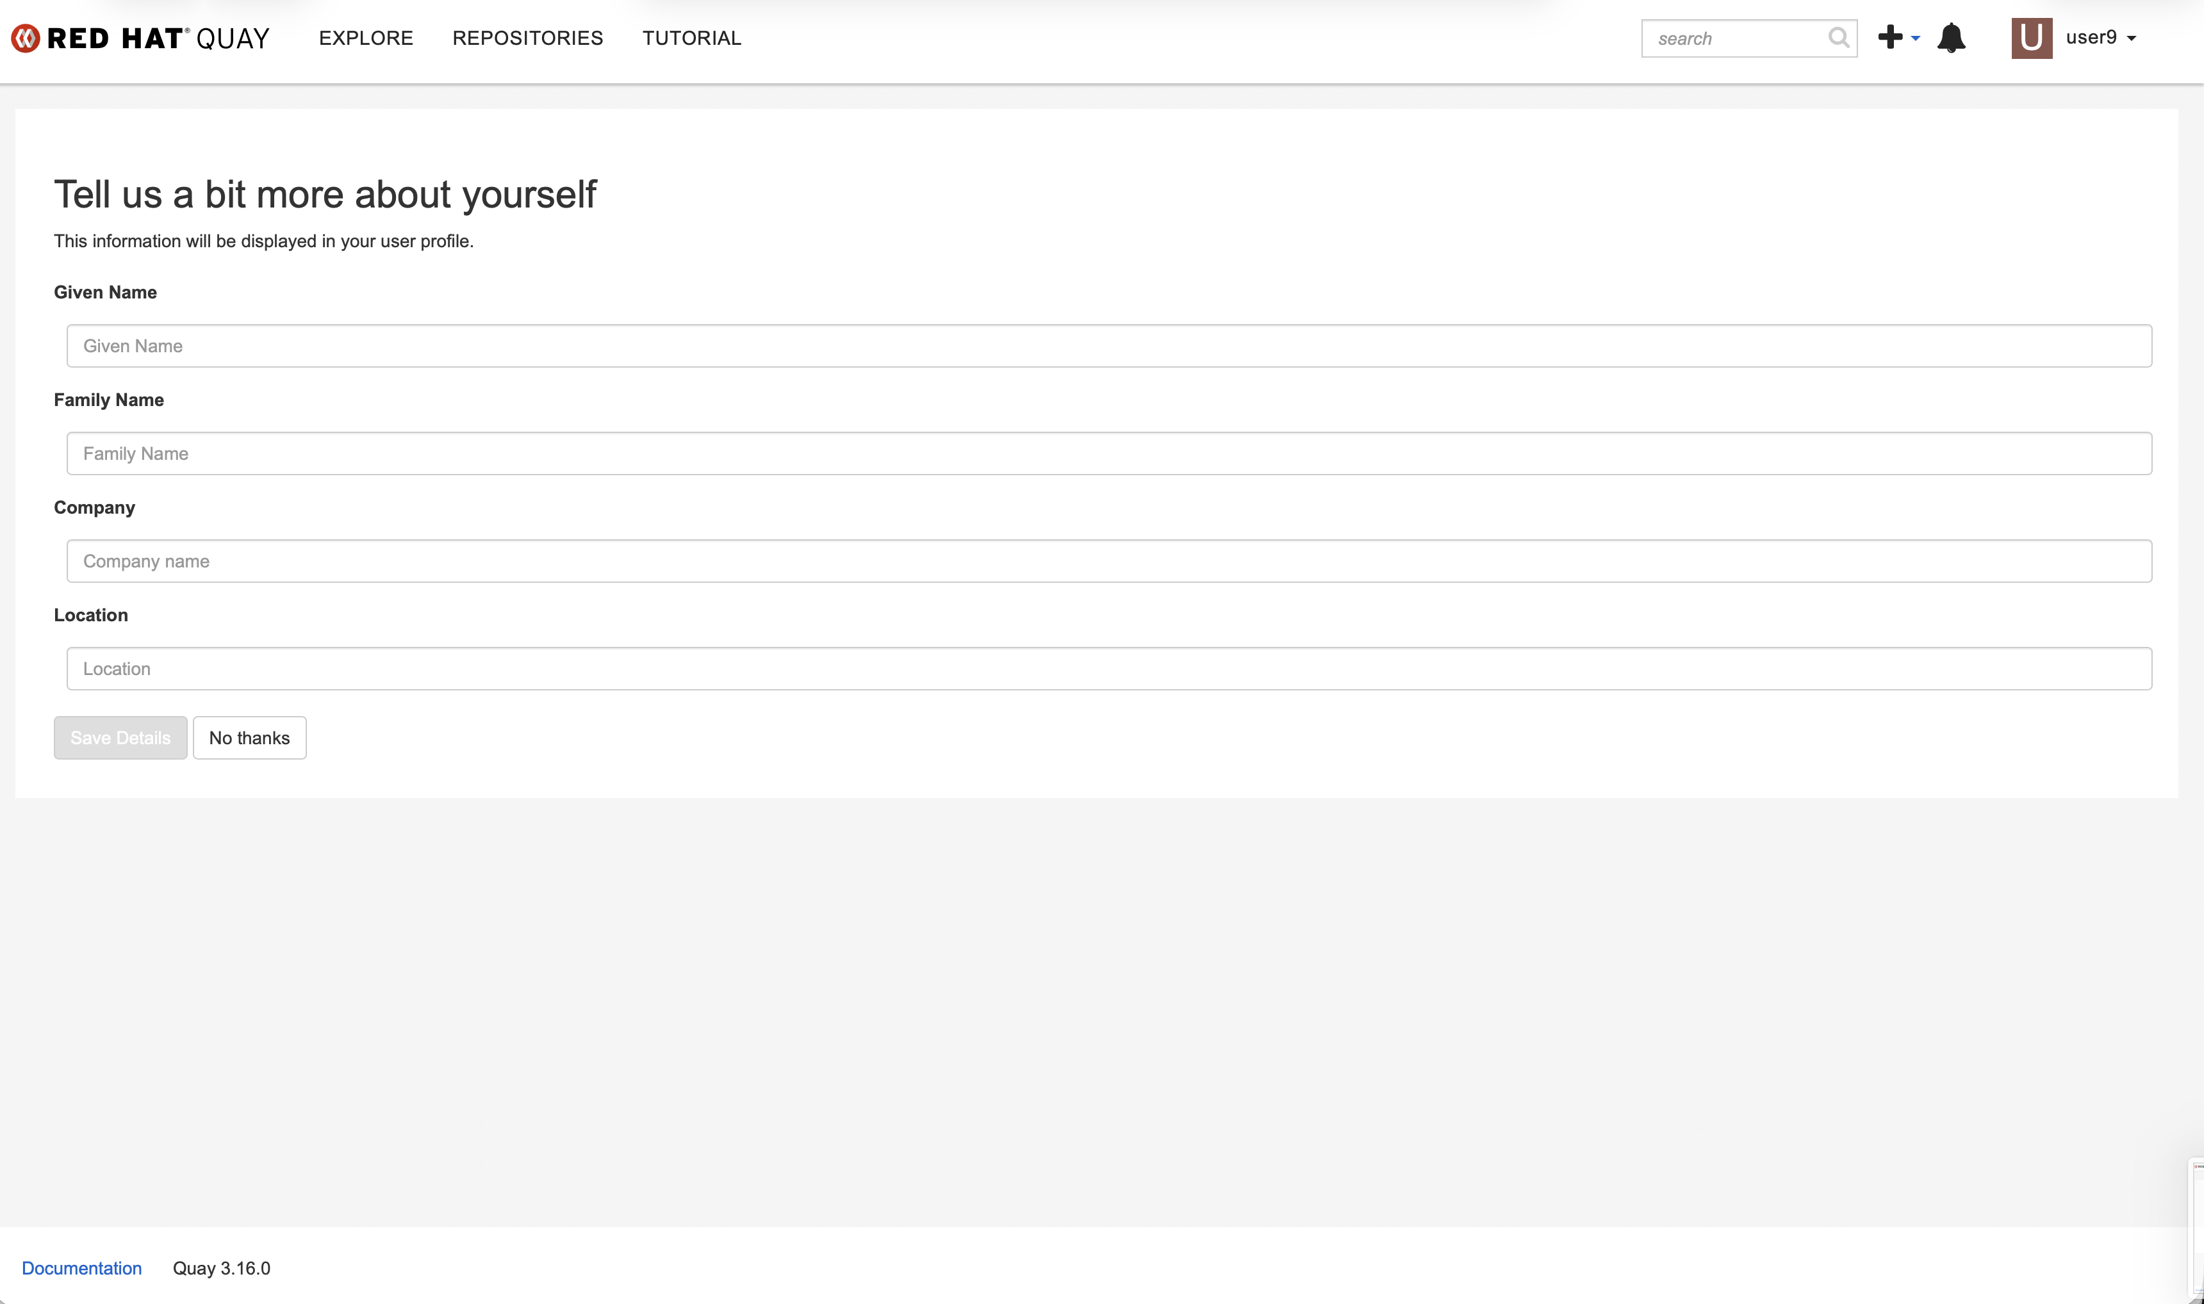
Task: Expand the blue caret beside plus icon
Action: [1916, 38]
